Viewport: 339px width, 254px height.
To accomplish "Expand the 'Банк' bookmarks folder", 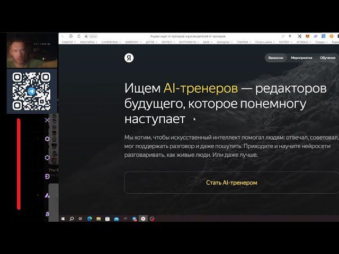I will point(208,42).
